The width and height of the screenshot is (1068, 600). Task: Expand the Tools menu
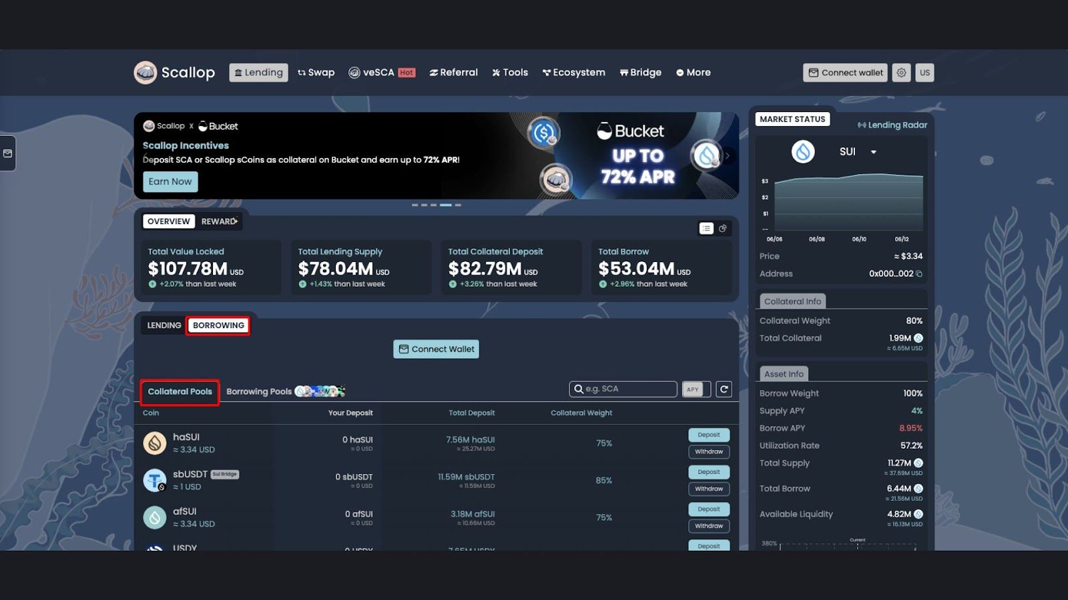tap(510, 73)
